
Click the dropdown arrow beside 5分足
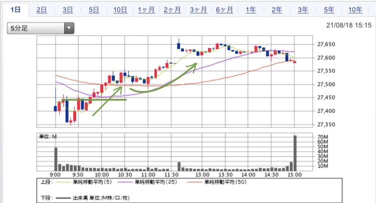coord(69,28)
